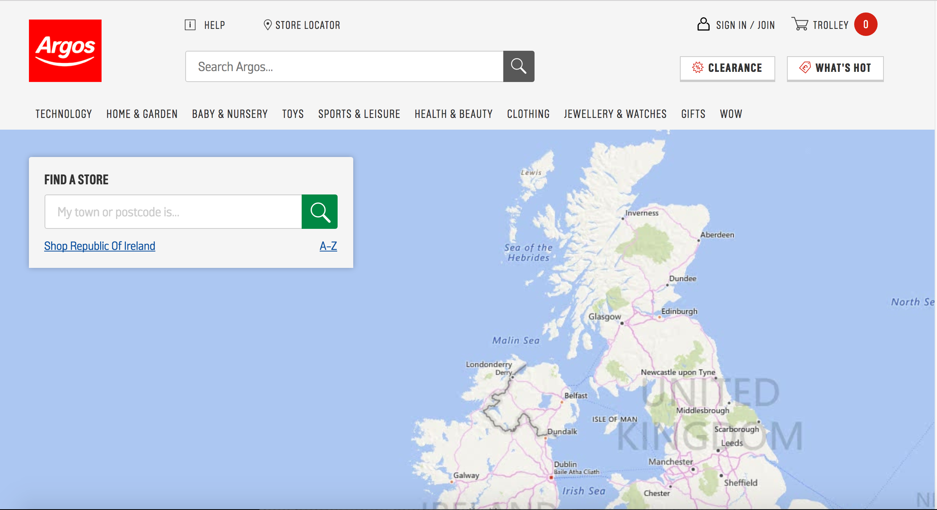Open the Technology menu
The width and height of the screenshot is (937, 510).
(64, 114)
